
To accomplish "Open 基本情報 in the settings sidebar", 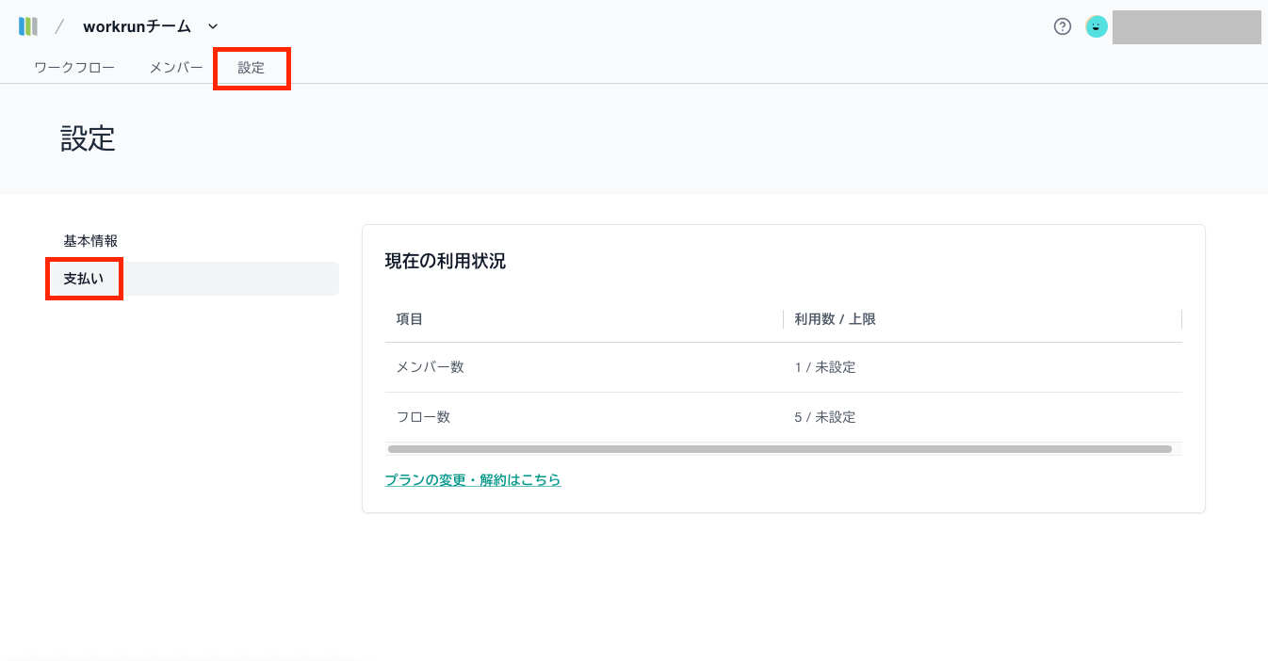I will [x=90, y=241].
